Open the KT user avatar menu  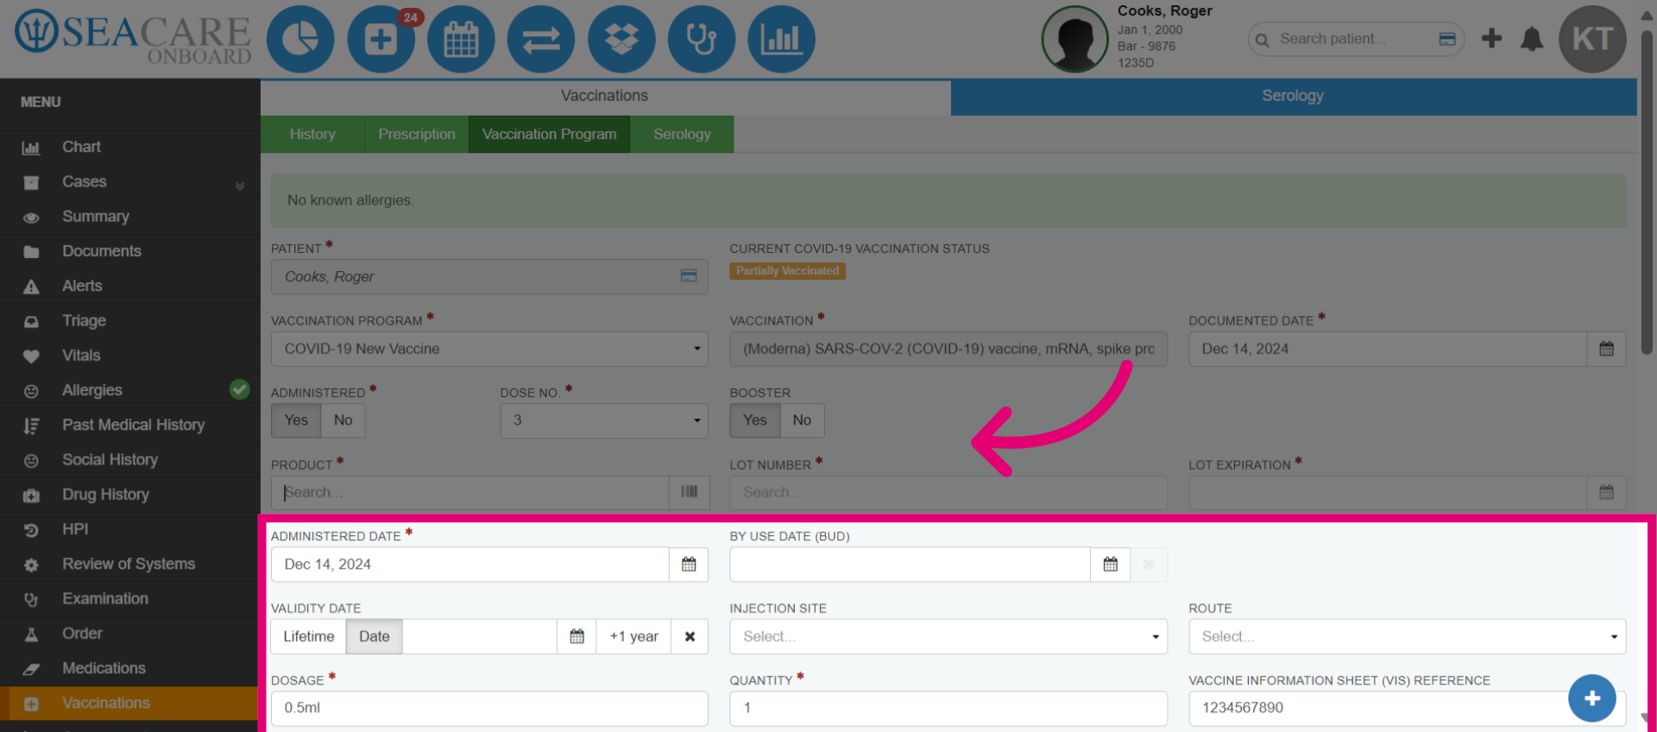point(1592,39)
